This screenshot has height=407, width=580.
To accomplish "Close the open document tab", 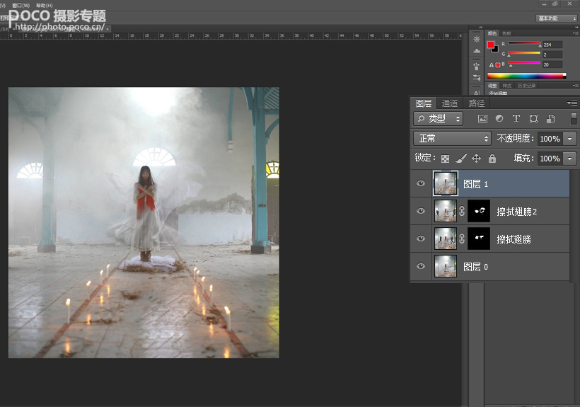I will coord(108,28).
